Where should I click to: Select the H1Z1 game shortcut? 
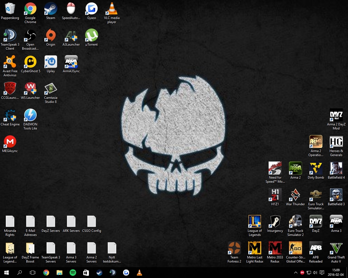tap(275, 197)
